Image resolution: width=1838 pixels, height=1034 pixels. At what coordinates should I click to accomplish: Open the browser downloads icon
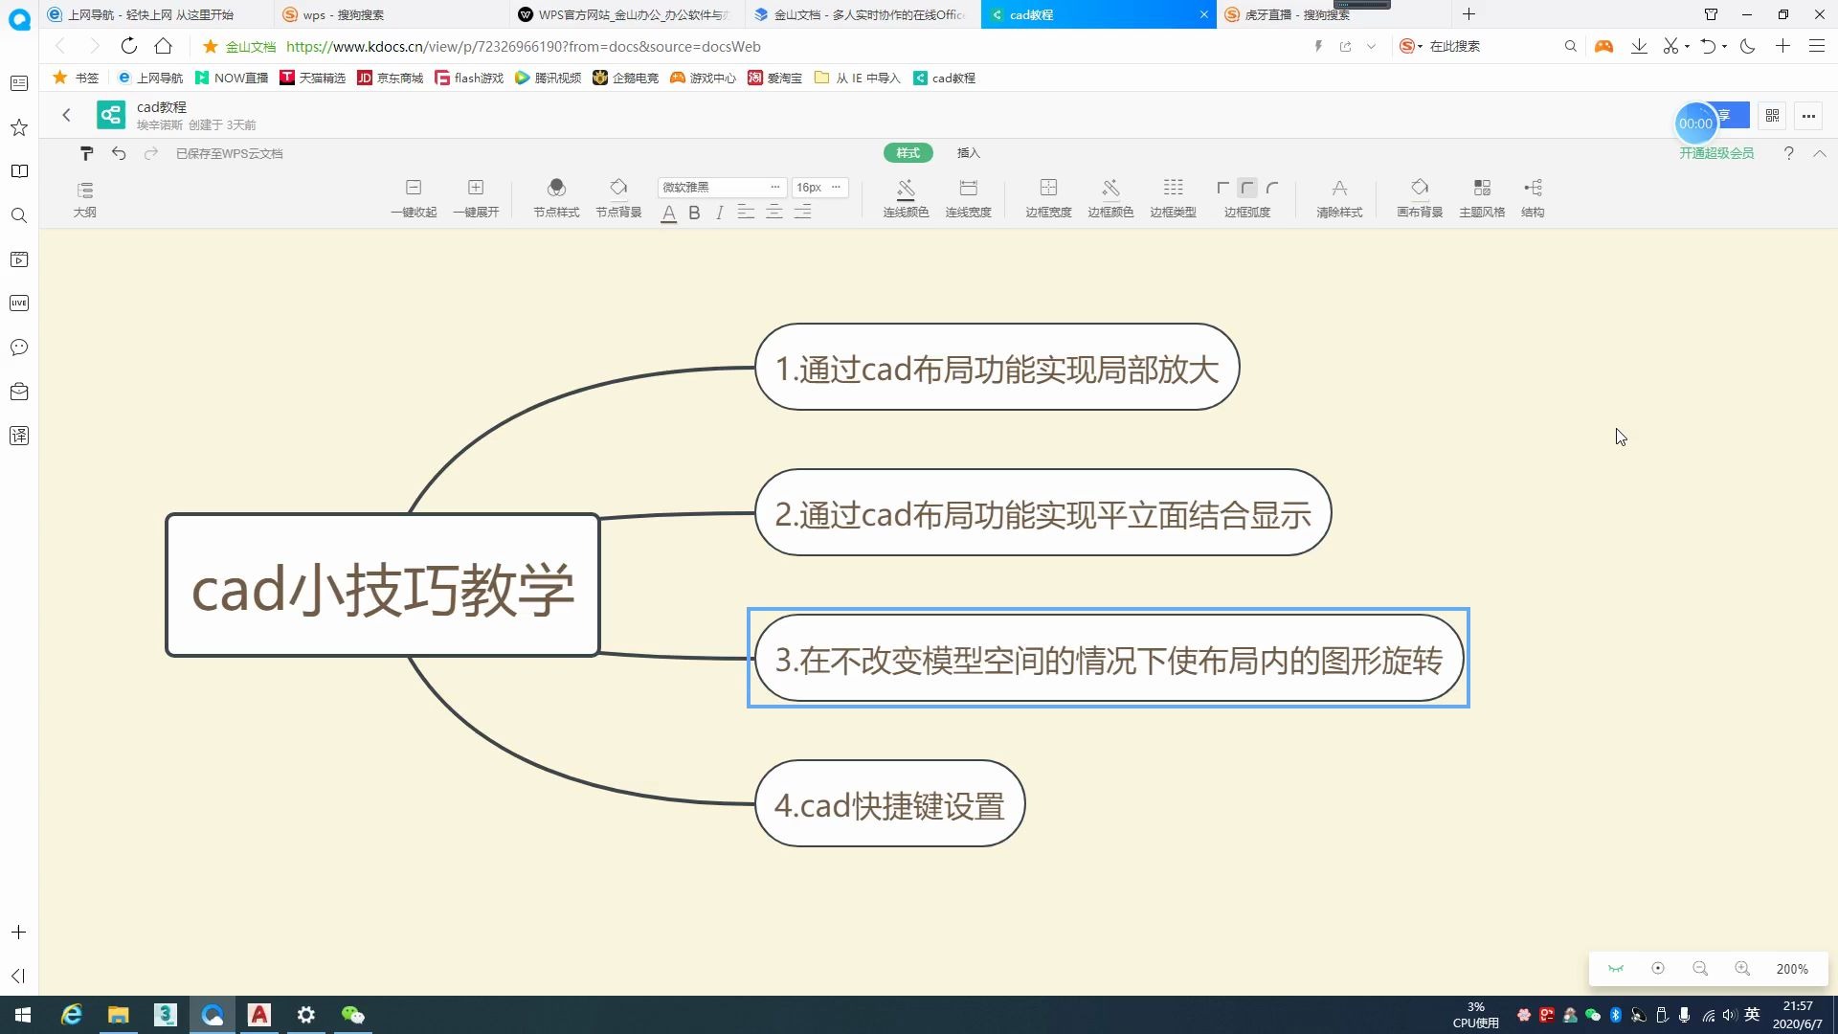(1639, 46)
